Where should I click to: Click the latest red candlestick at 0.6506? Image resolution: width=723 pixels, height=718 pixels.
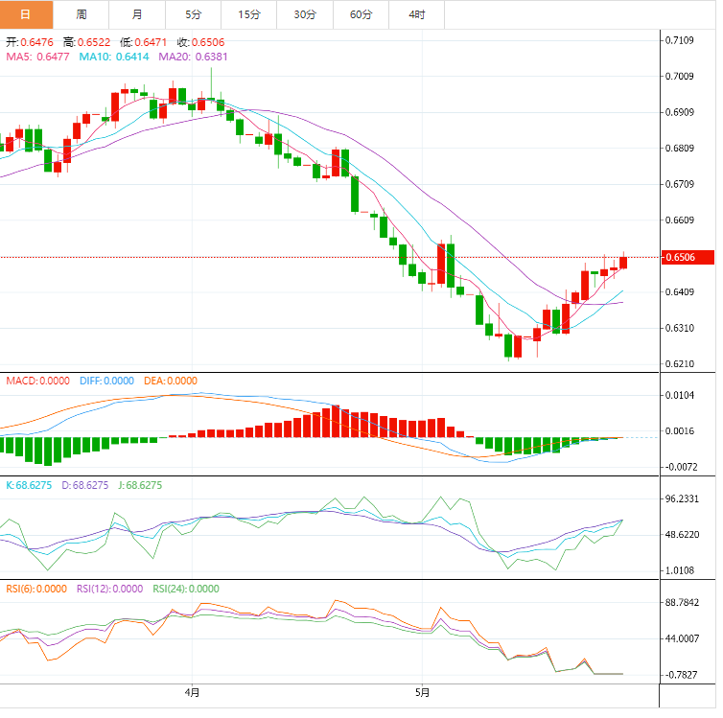pos(623,263)
